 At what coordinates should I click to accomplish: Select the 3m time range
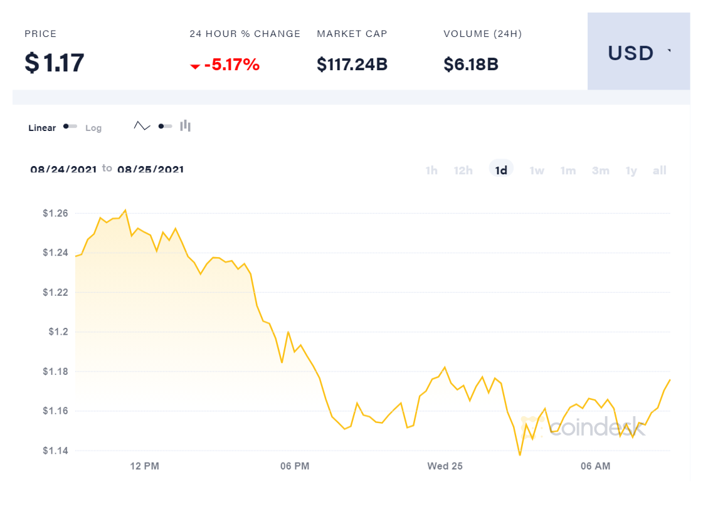pyautogui.click(x=600, y=170)
